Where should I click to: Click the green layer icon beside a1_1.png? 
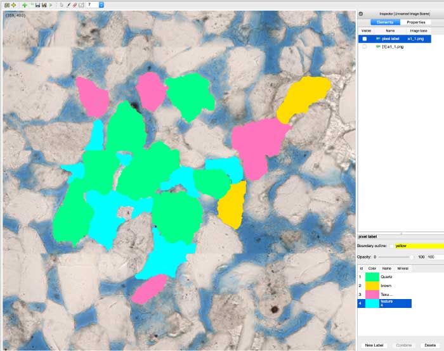point(378,47)
